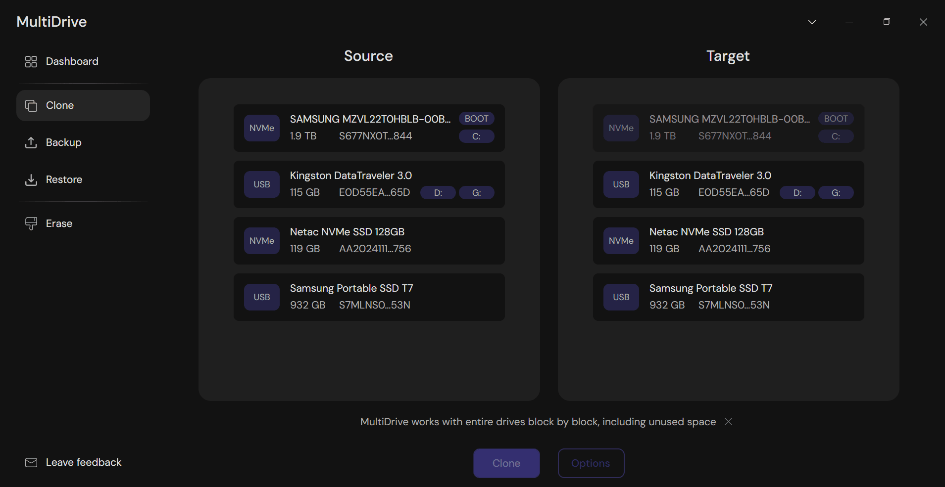Select Source SAMSUNG MZVL22T0HBLB drive
This screenshot has height=487, width=945.
(369, 128)
